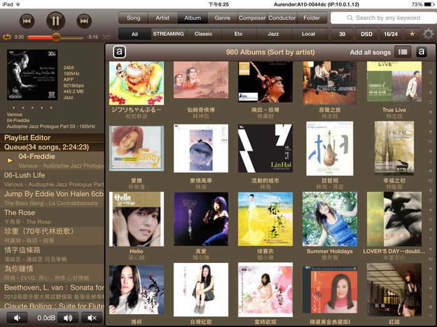Viewport: 437px width, 327px height.
Task: Open the Hello album
Action: (137, 219)
